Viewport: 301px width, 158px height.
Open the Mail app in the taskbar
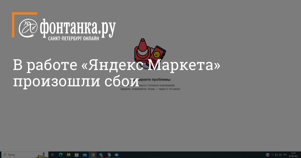point(85,155)
